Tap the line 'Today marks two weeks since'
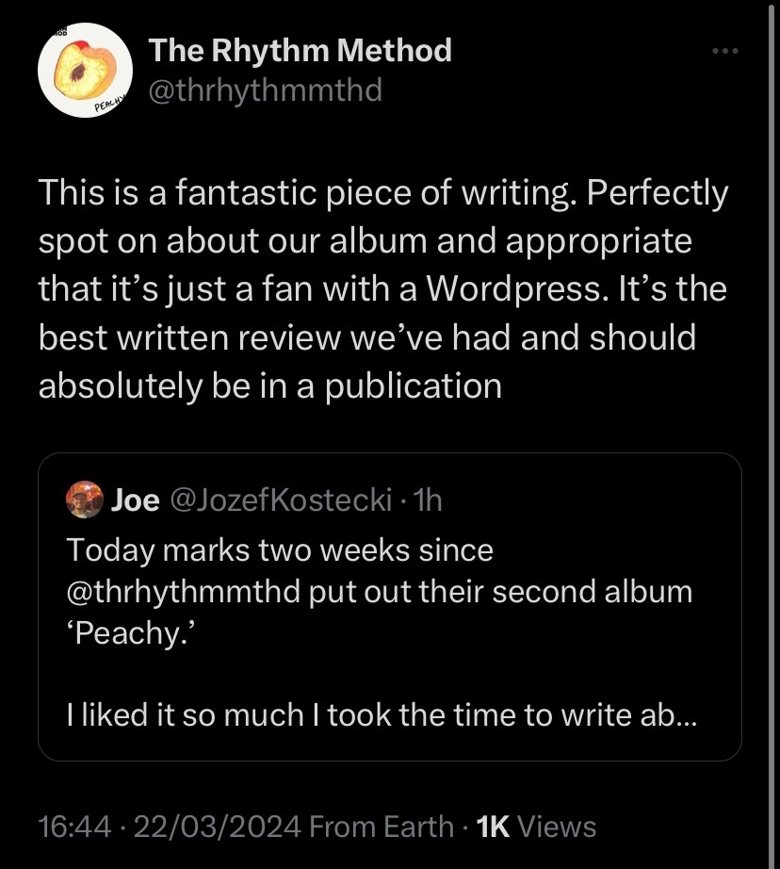The height and width of the screenshot is (869, 780). point(280,550)
